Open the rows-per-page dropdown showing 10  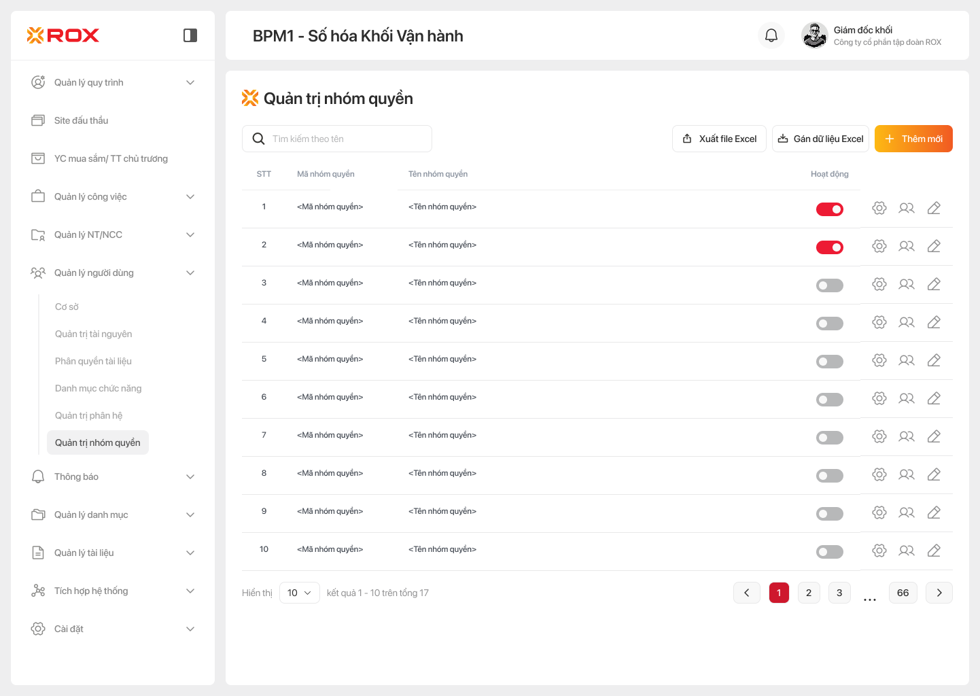coord(299,593)
